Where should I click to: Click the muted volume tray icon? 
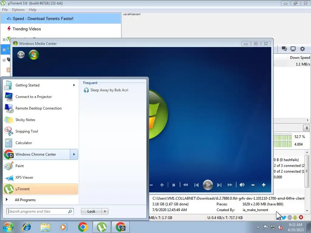click(280, 227)
